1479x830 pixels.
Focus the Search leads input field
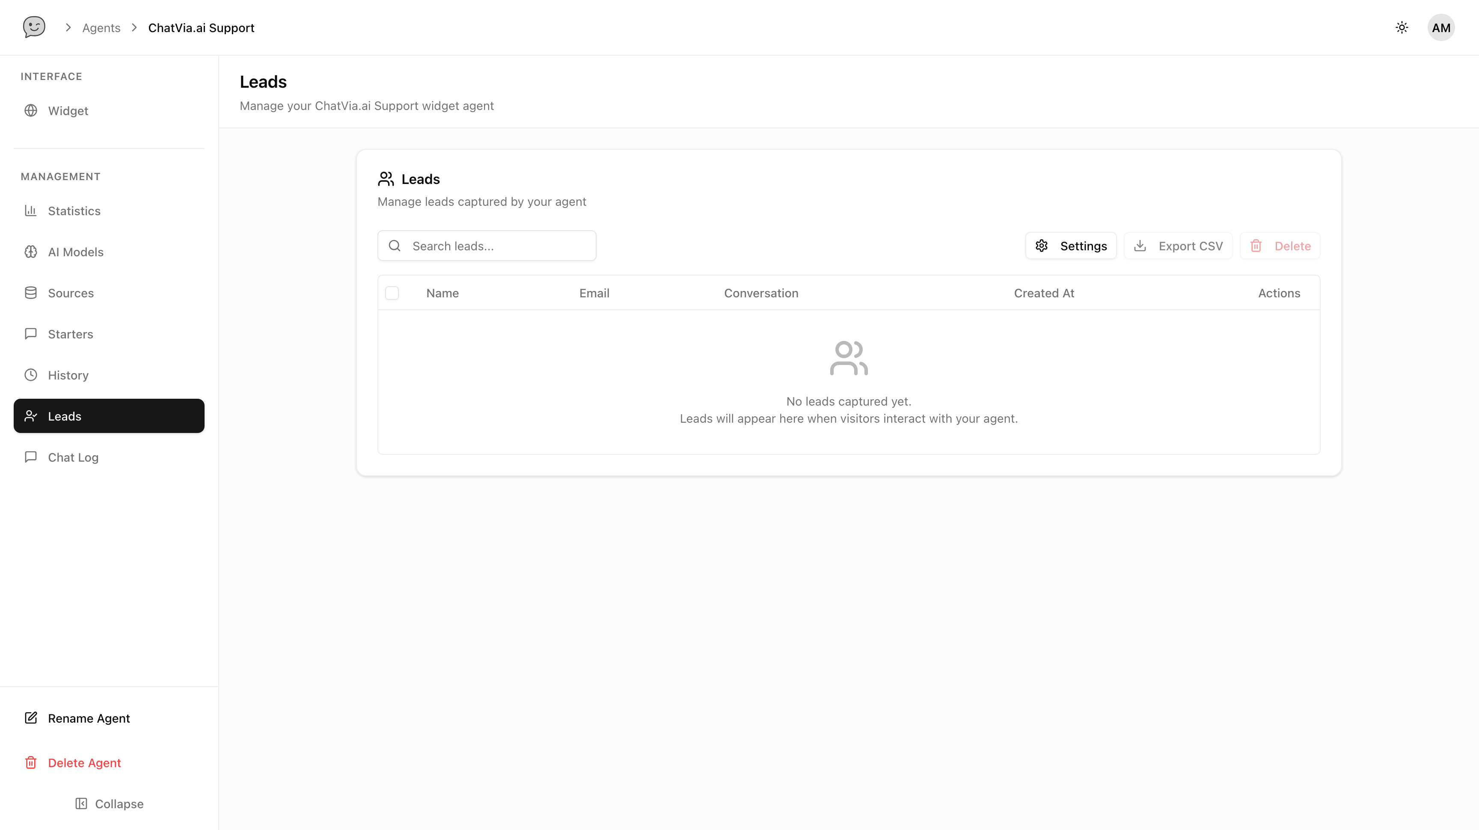point(499,246)
